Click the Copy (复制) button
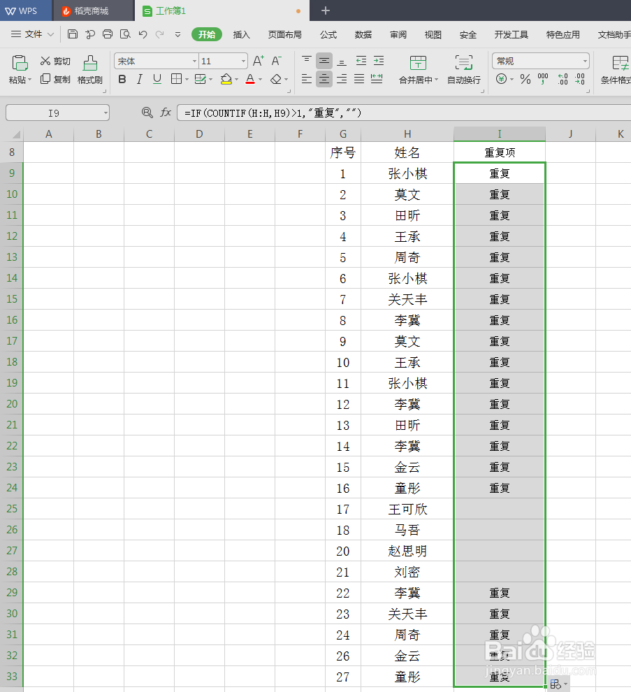631x692 pixels. pyautogui.click(x=55, y=80)
